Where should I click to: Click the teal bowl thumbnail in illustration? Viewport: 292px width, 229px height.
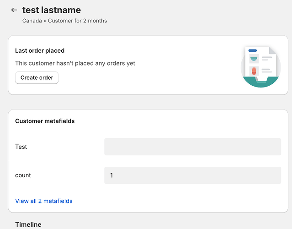point(254,59)
